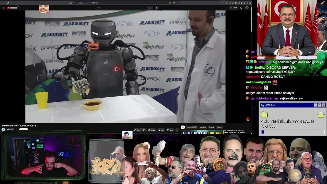Go to YouTube Premium home logo

(x=13, y=8)
